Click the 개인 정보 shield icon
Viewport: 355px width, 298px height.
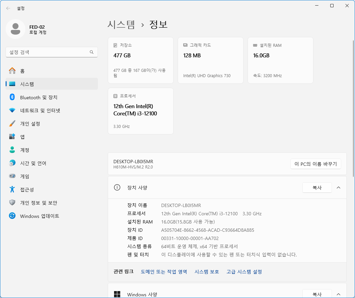pos(12,202)
